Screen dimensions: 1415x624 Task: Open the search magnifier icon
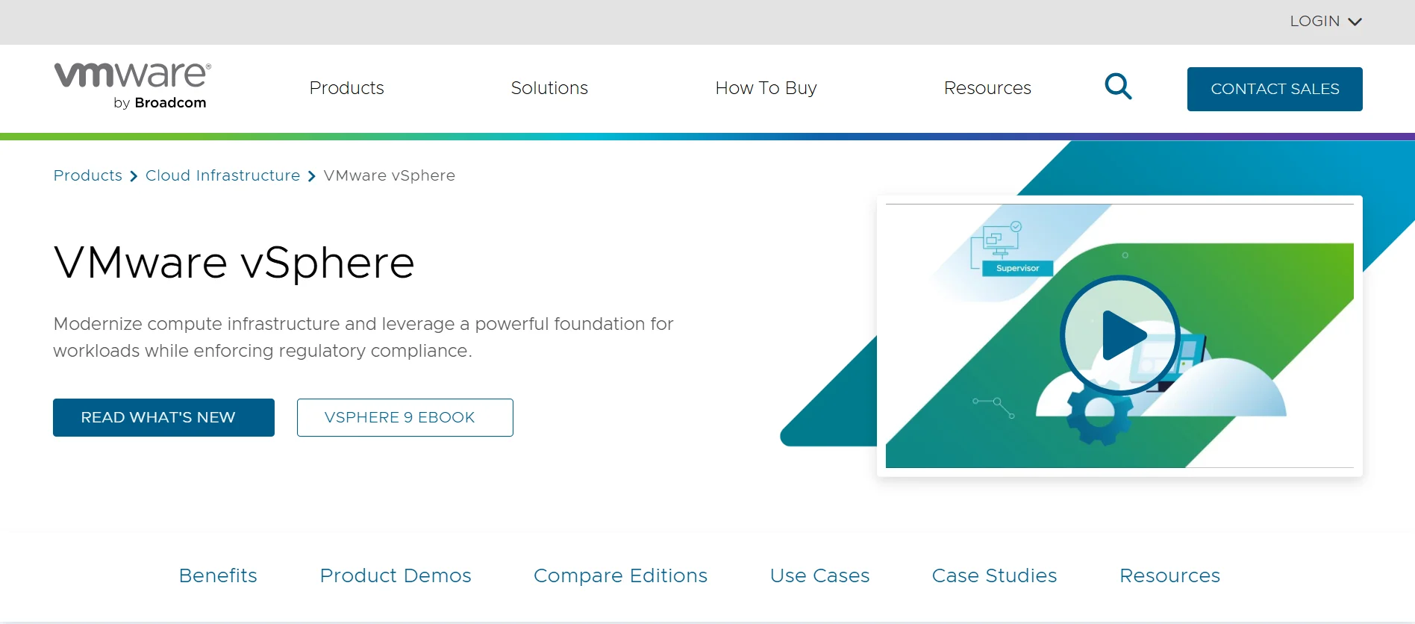tap(1118, 87)
